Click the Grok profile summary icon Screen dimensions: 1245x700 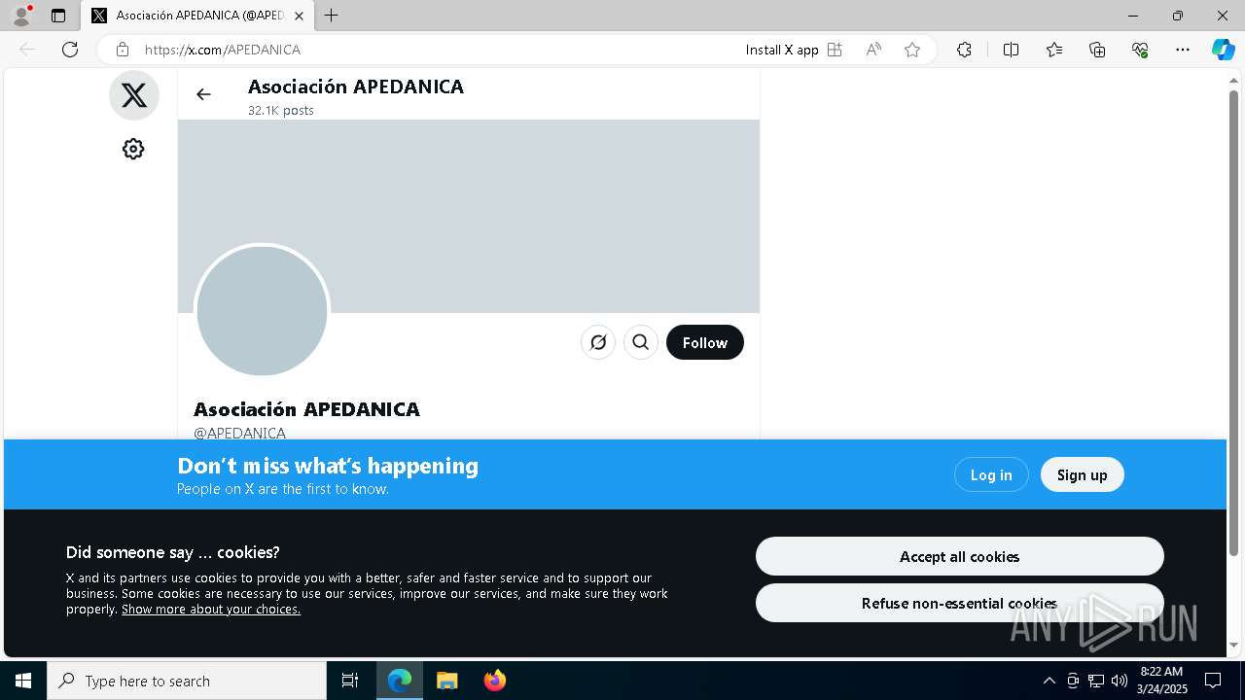[598, 342]
